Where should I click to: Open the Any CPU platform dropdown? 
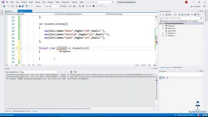click(x=52, y=6)
